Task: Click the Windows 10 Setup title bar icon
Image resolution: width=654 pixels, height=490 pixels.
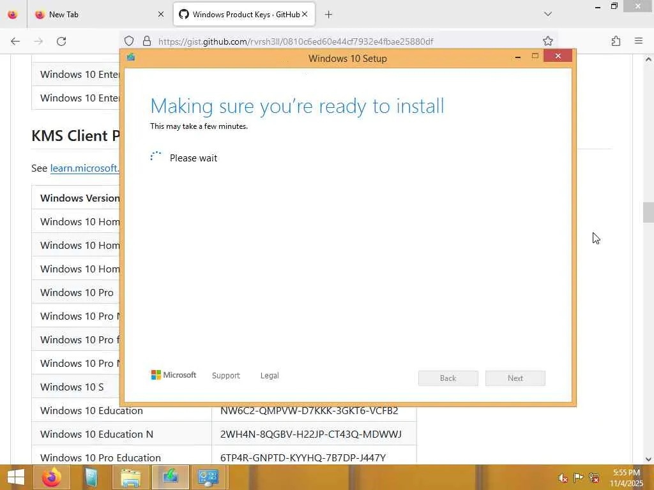Action: pyautogui.click(x=131, y=57)
